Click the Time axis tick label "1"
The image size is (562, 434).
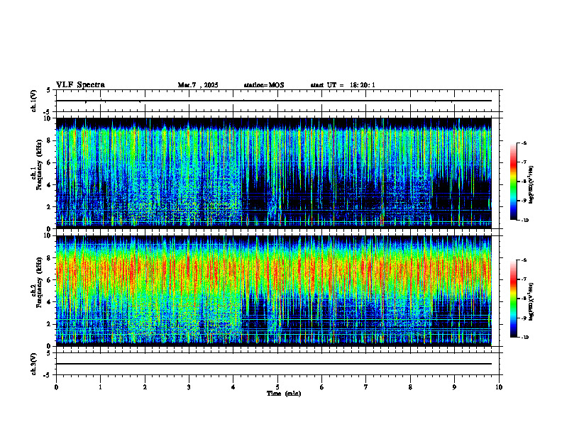(x=101, y=387)
